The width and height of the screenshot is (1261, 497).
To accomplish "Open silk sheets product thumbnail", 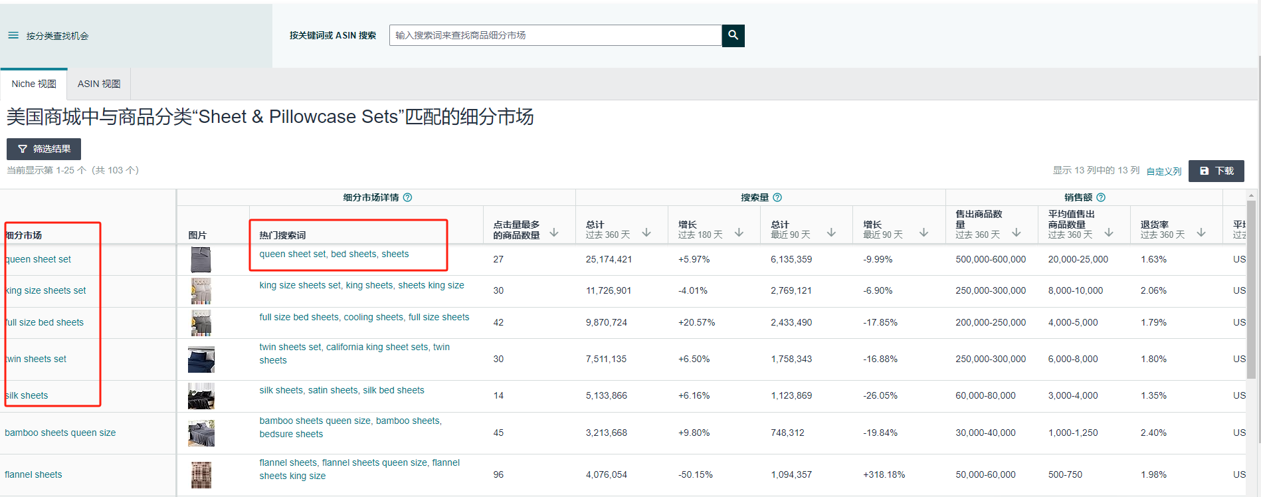I will (201, 396).
